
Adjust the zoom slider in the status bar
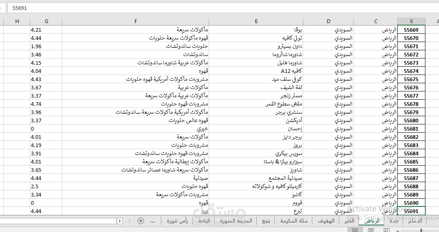[x=421, y=230]
